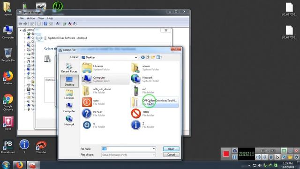The width and height of the screenshot is (300, 169).
Task: Click back arrow in Update Driver Software wizard
Action: (x=39, y=38)
